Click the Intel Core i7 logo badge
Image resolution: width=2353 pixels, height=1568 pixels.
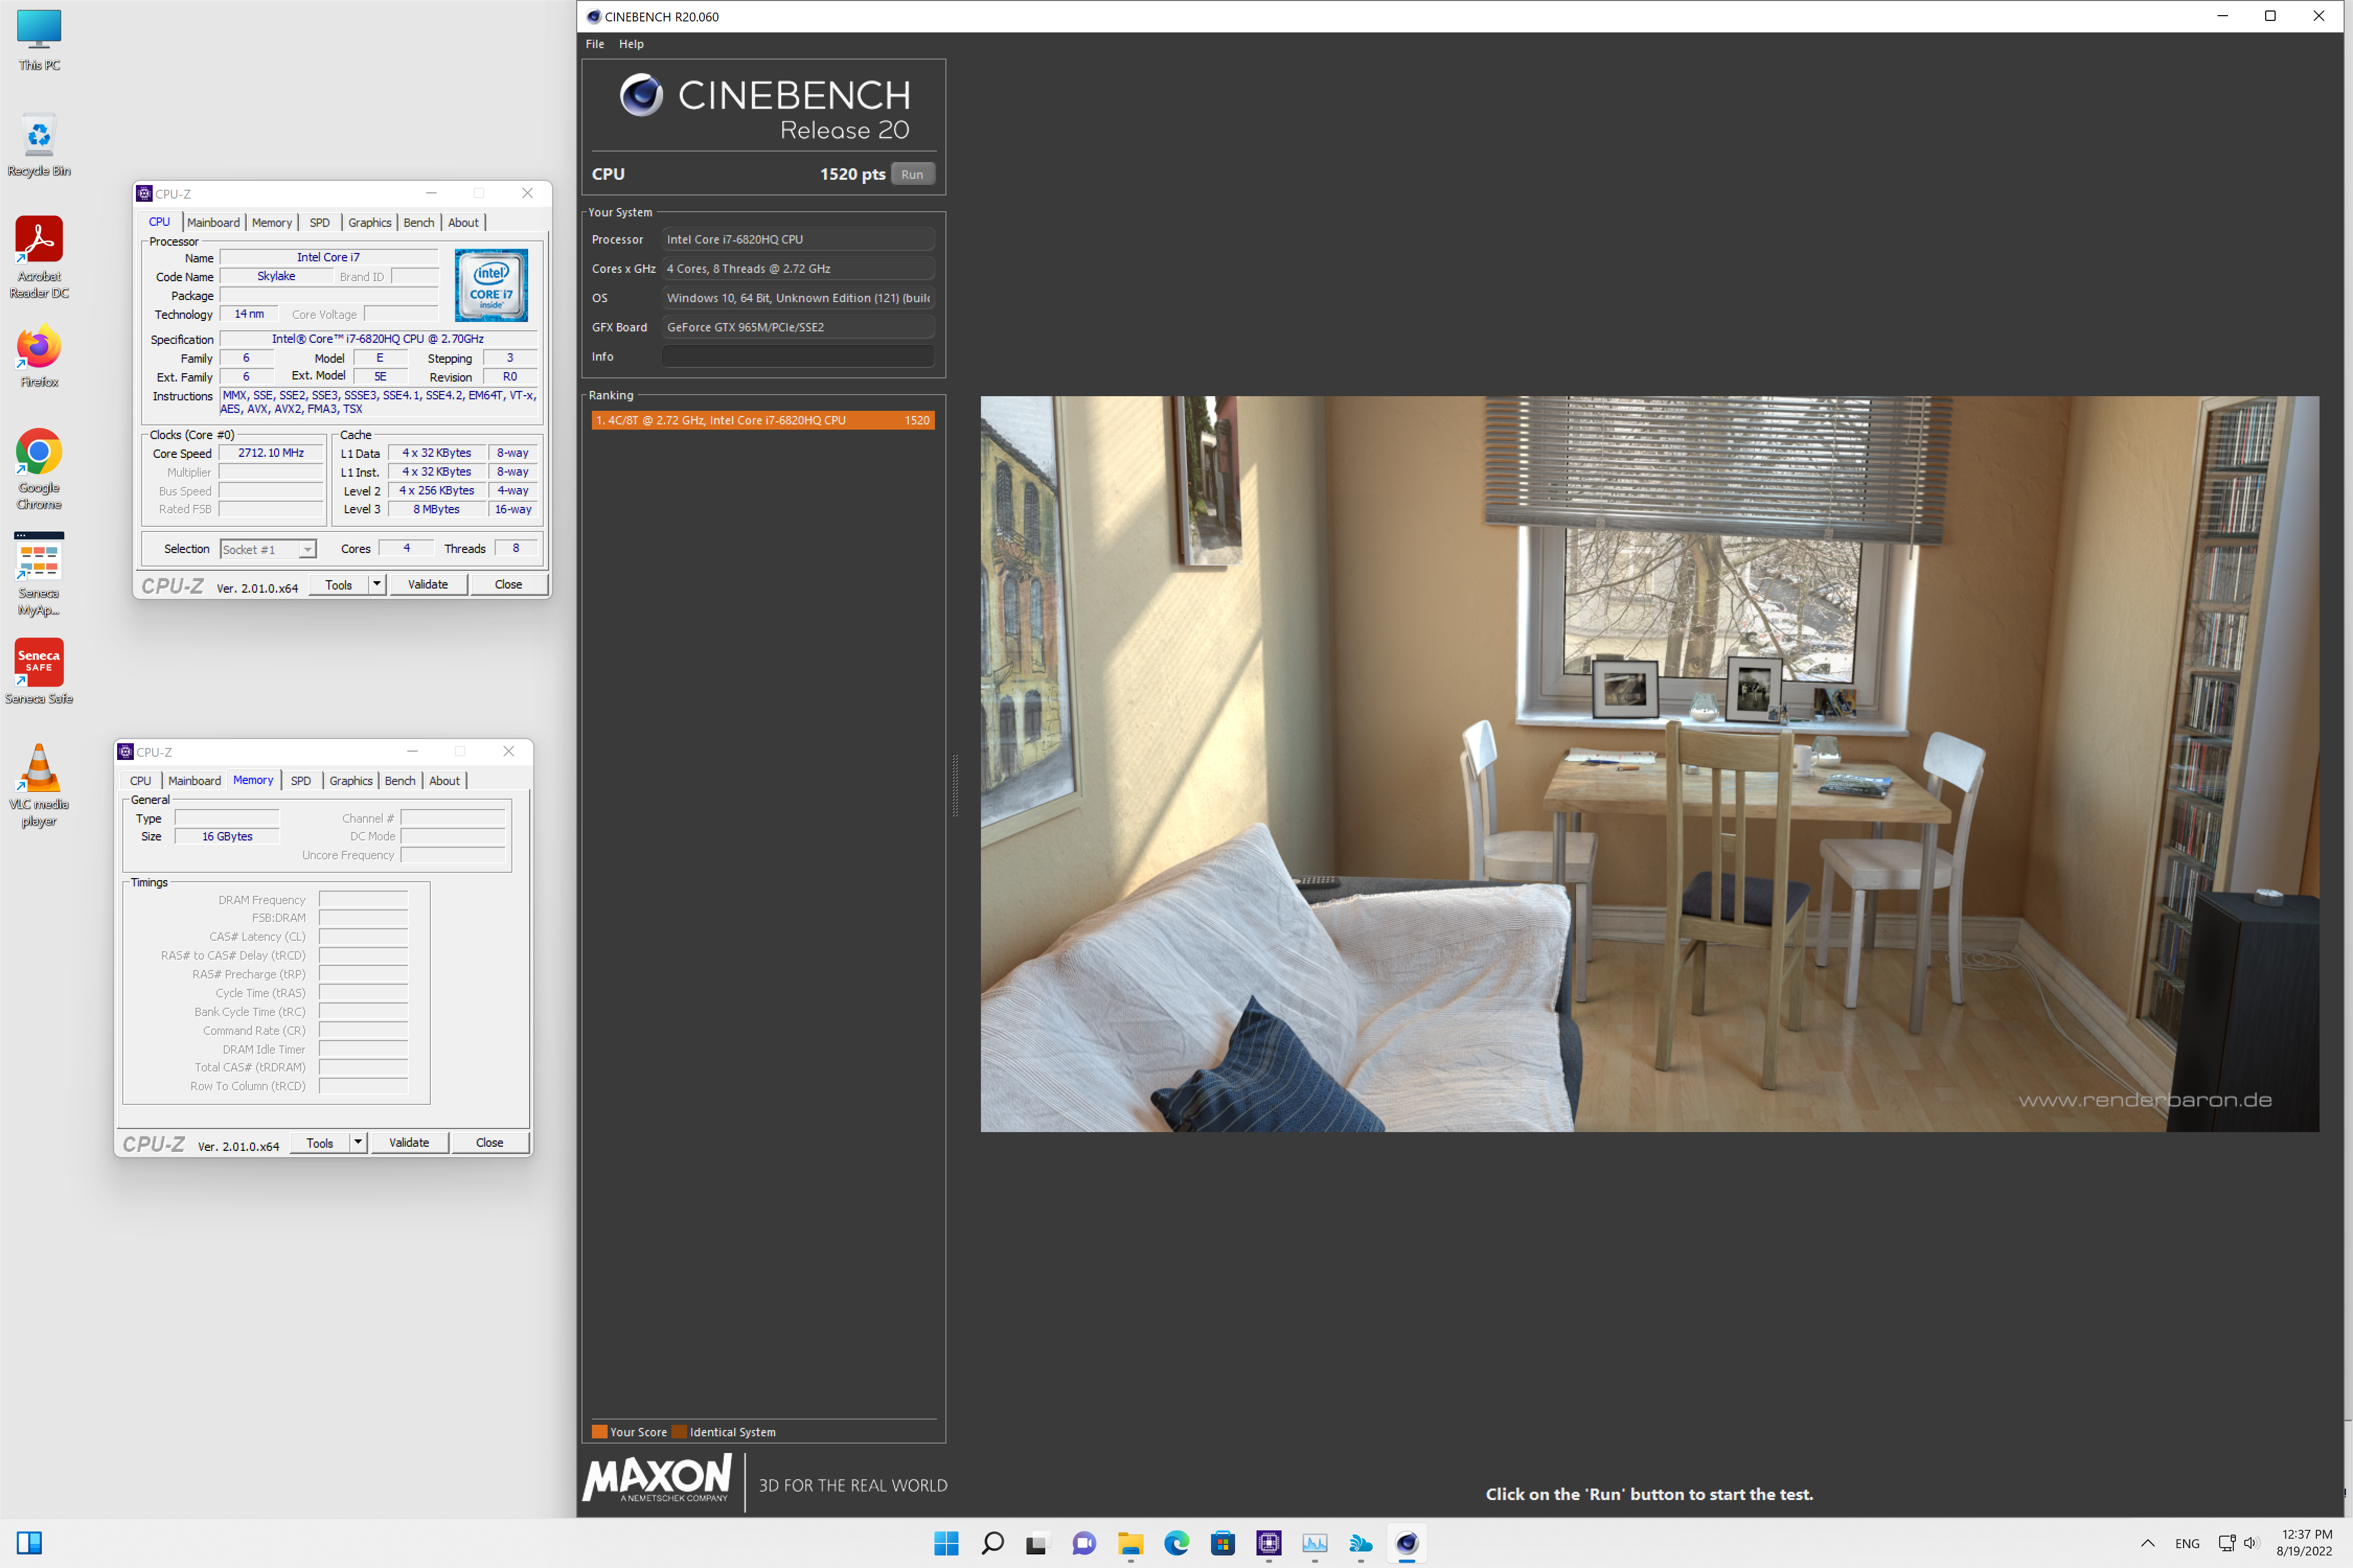(491, 285)
